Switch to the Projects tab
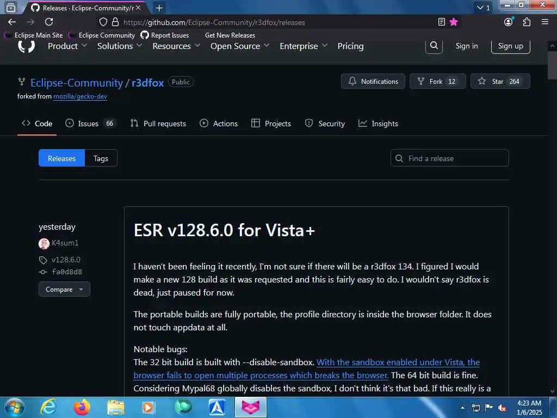The image size is (557, 418). pyautogui.click(x=271, y=124)
